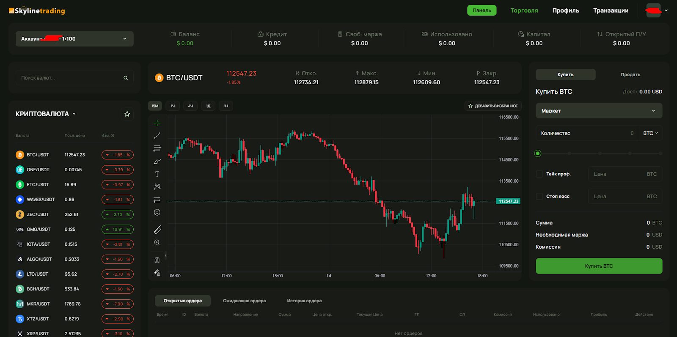Click the Skylinetrading logo
This screenshot has height=337, width=677.
click(x=37, y=11)
